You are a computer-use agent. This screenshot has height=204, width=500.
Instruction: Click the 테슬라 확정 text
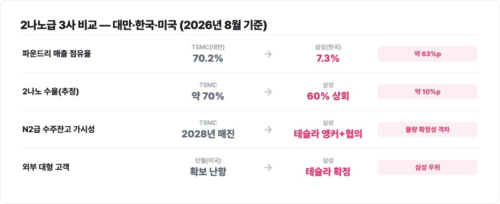[328, 172]
